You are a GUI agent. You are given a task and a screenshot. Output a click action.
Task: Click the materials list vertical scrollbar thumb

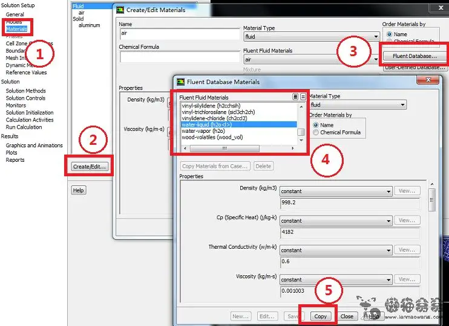tap(301, 132)
